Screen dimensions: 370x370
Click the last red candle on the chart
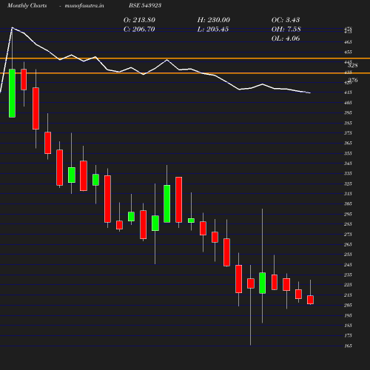coord(310,300)
